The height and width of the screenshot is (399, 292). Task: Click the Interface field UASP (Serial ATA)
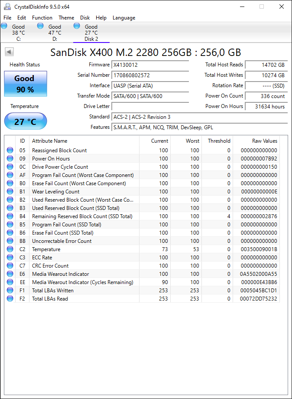coord(150,85)
